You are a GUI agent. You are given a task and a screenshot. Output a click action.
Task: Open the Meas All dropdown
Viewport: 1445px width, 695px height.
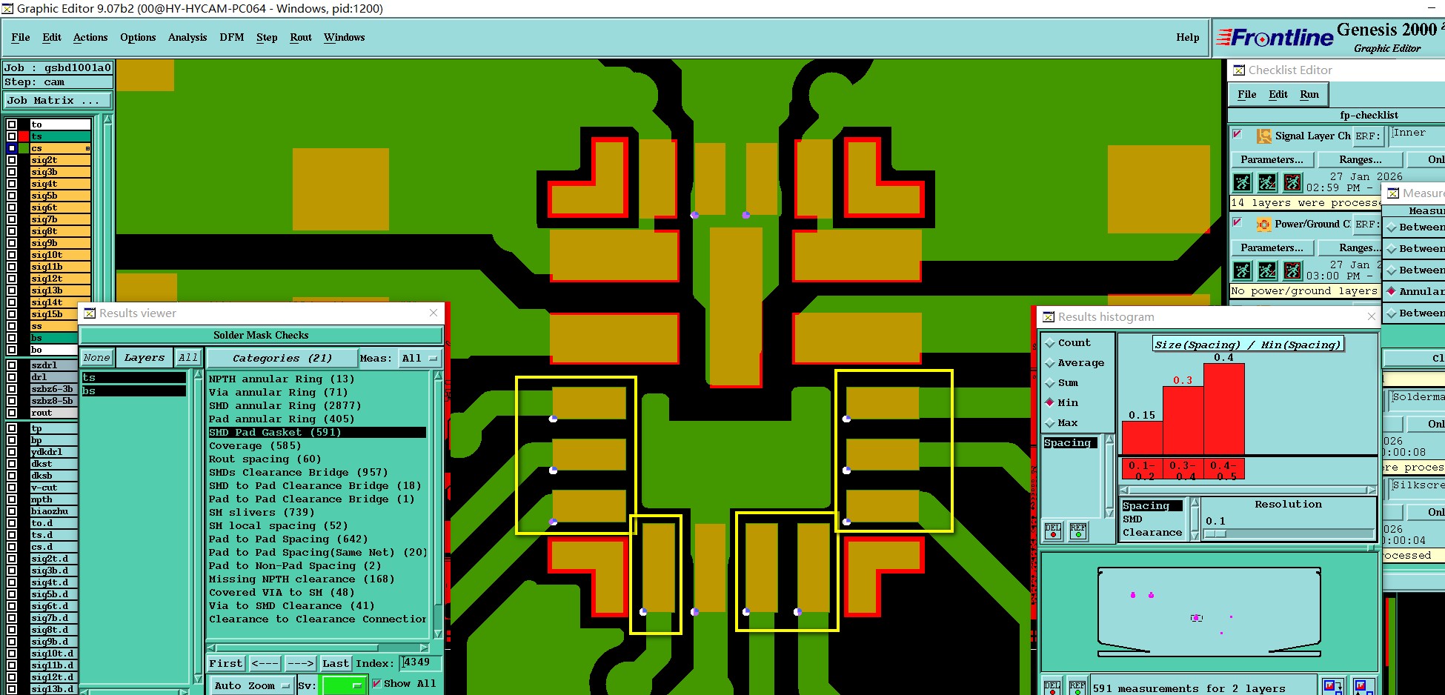point(419,359)
